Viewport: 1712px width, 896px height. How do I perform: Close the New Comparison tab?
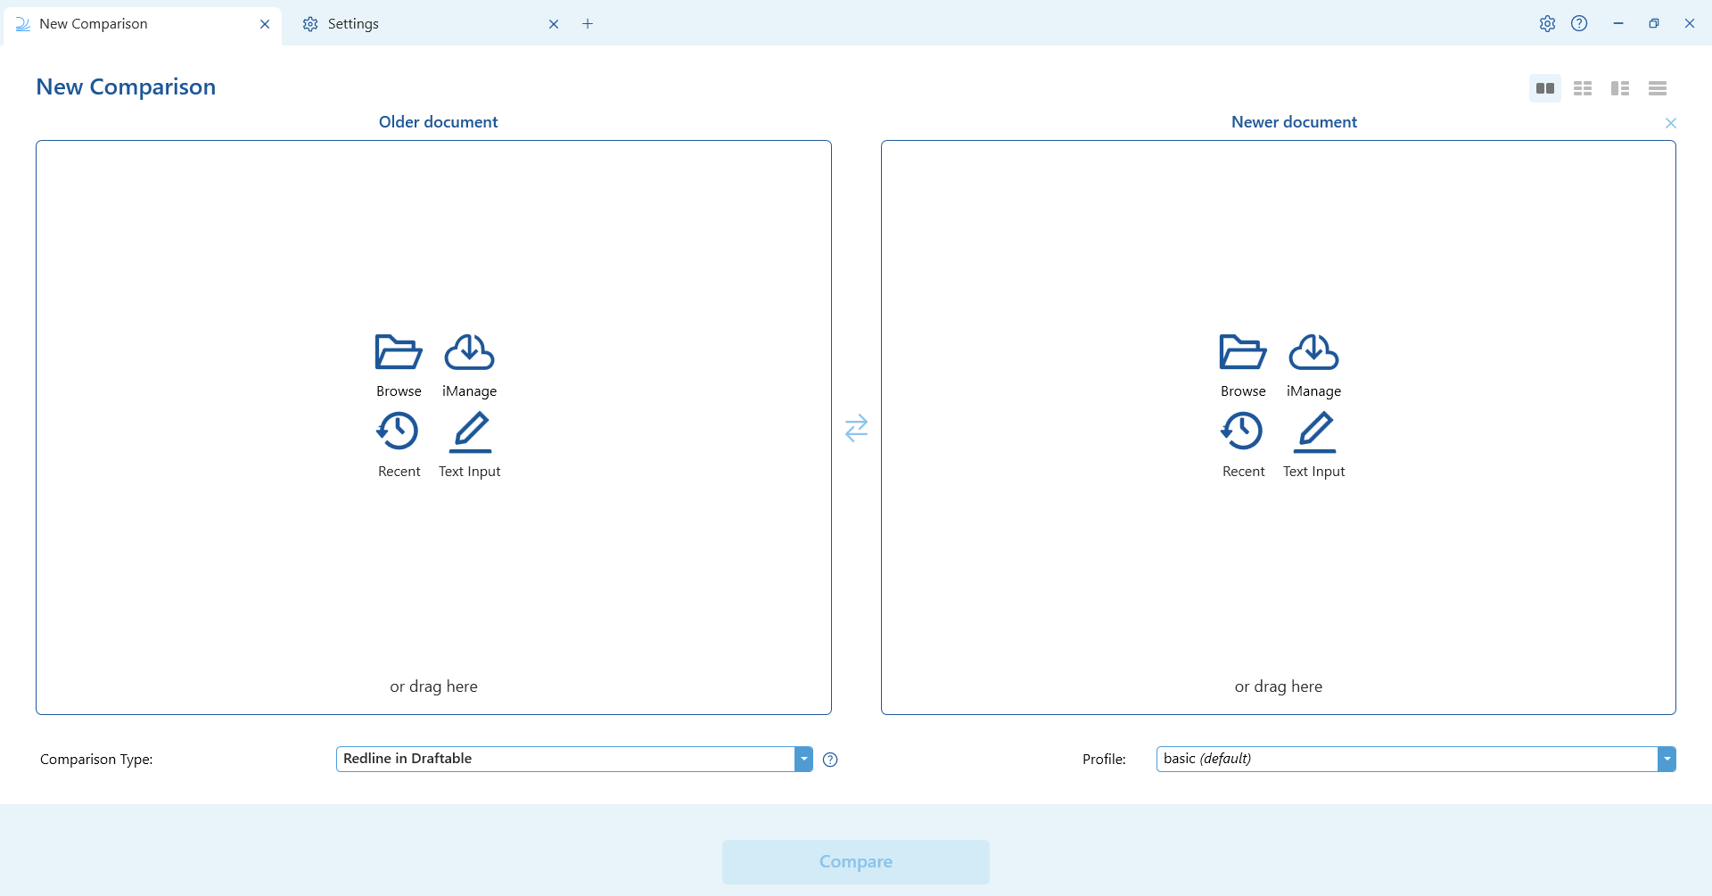pos(265,24)
